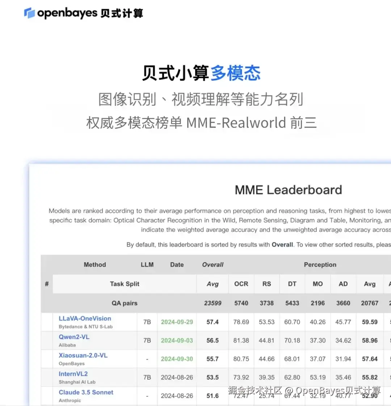The height and width of the screenshot is (406, 391).
Task: Click the Date column header
Action: [x=177, y=265]
